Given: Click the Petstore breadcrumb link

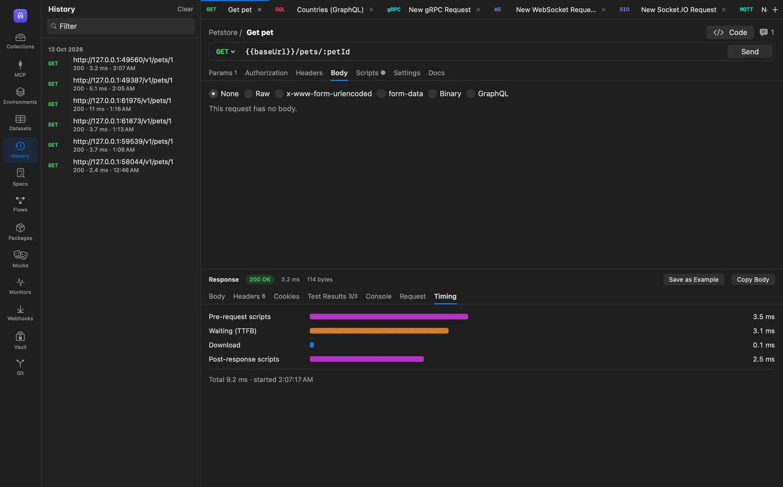Looking at the screenshot, I should pyautogui.click(x=223, y=32).
